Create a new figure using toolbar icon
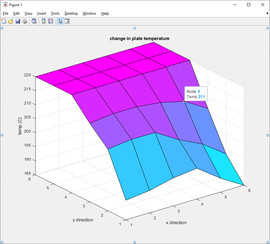Screen dimensions: 270x244 4,21
